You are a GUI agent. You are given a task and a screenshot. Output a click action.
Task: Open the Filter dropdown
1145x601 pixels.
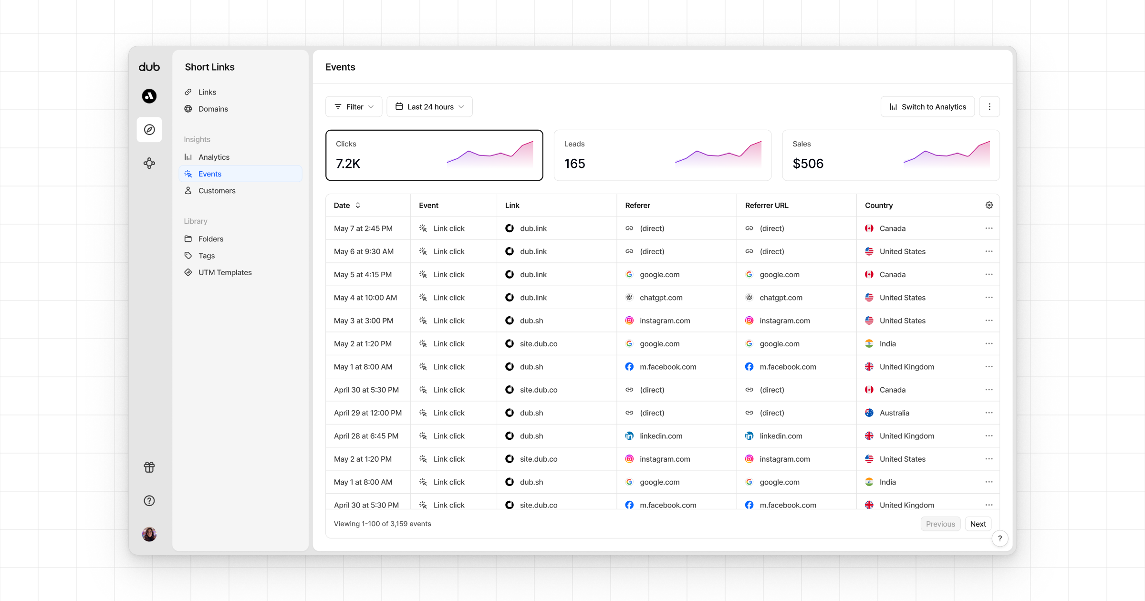coord(354,106)
